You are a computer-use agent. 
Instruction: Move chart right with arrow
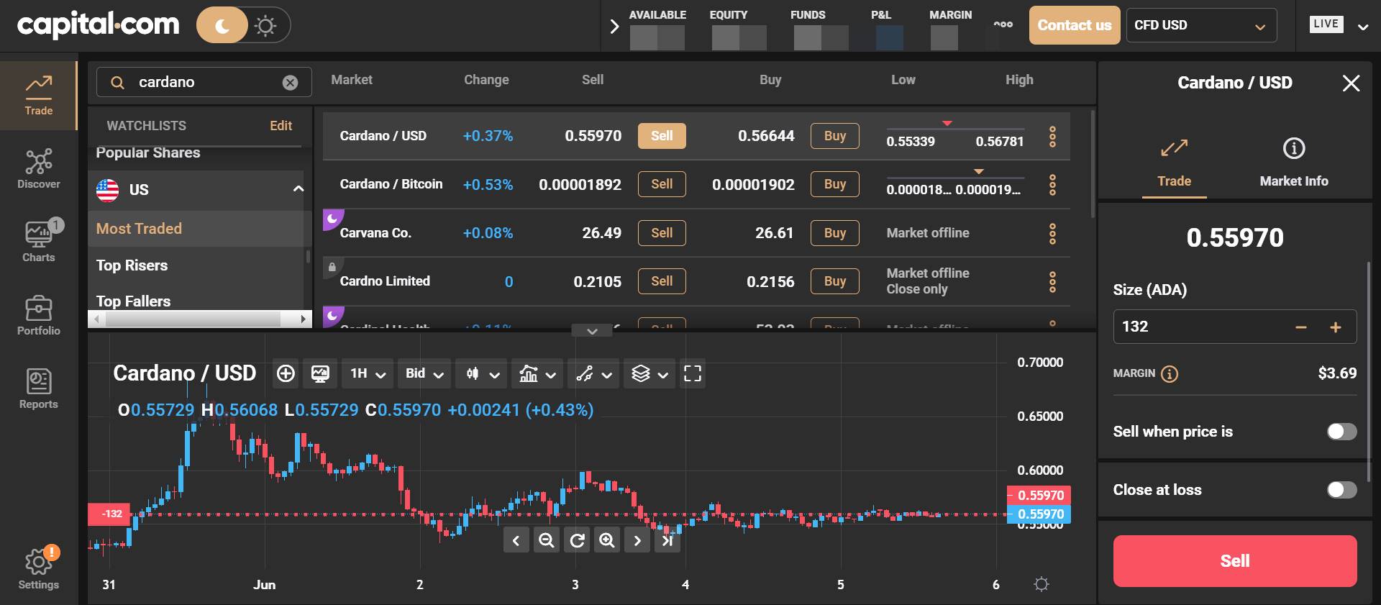pos(637,540)
